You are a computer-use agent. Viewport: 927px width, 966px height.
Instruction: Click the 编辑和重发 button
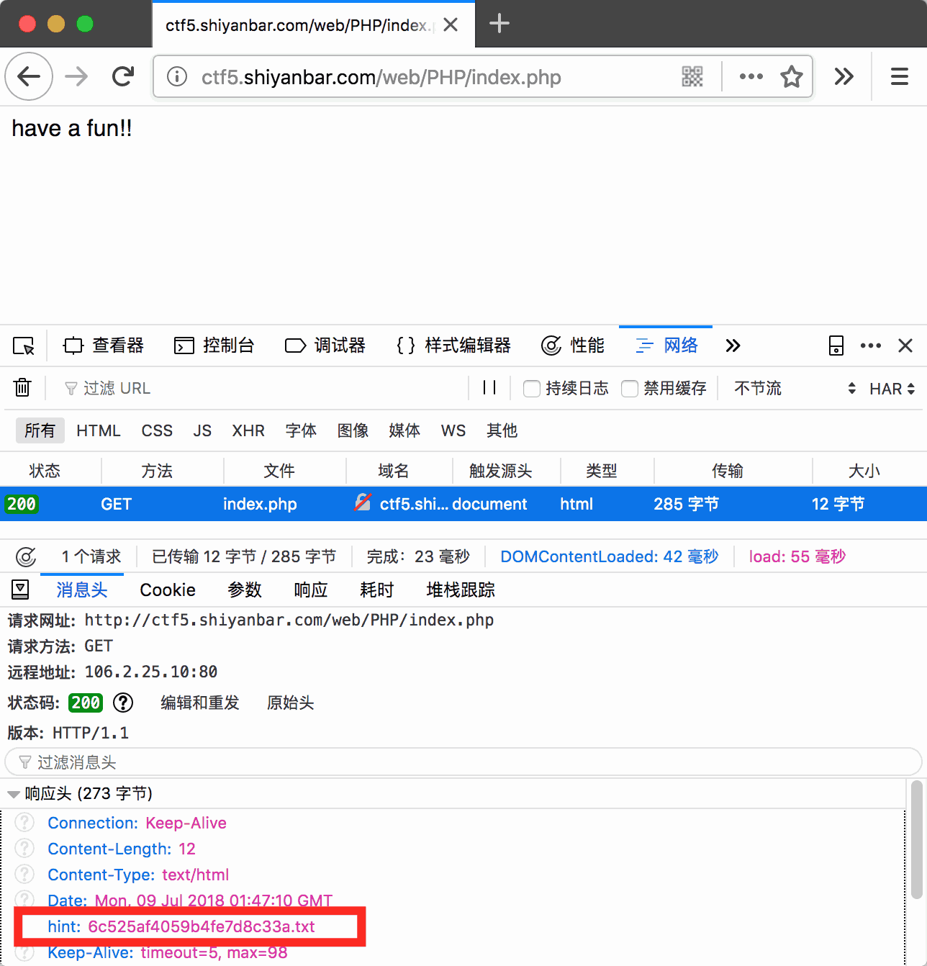[x=200, y=703]
